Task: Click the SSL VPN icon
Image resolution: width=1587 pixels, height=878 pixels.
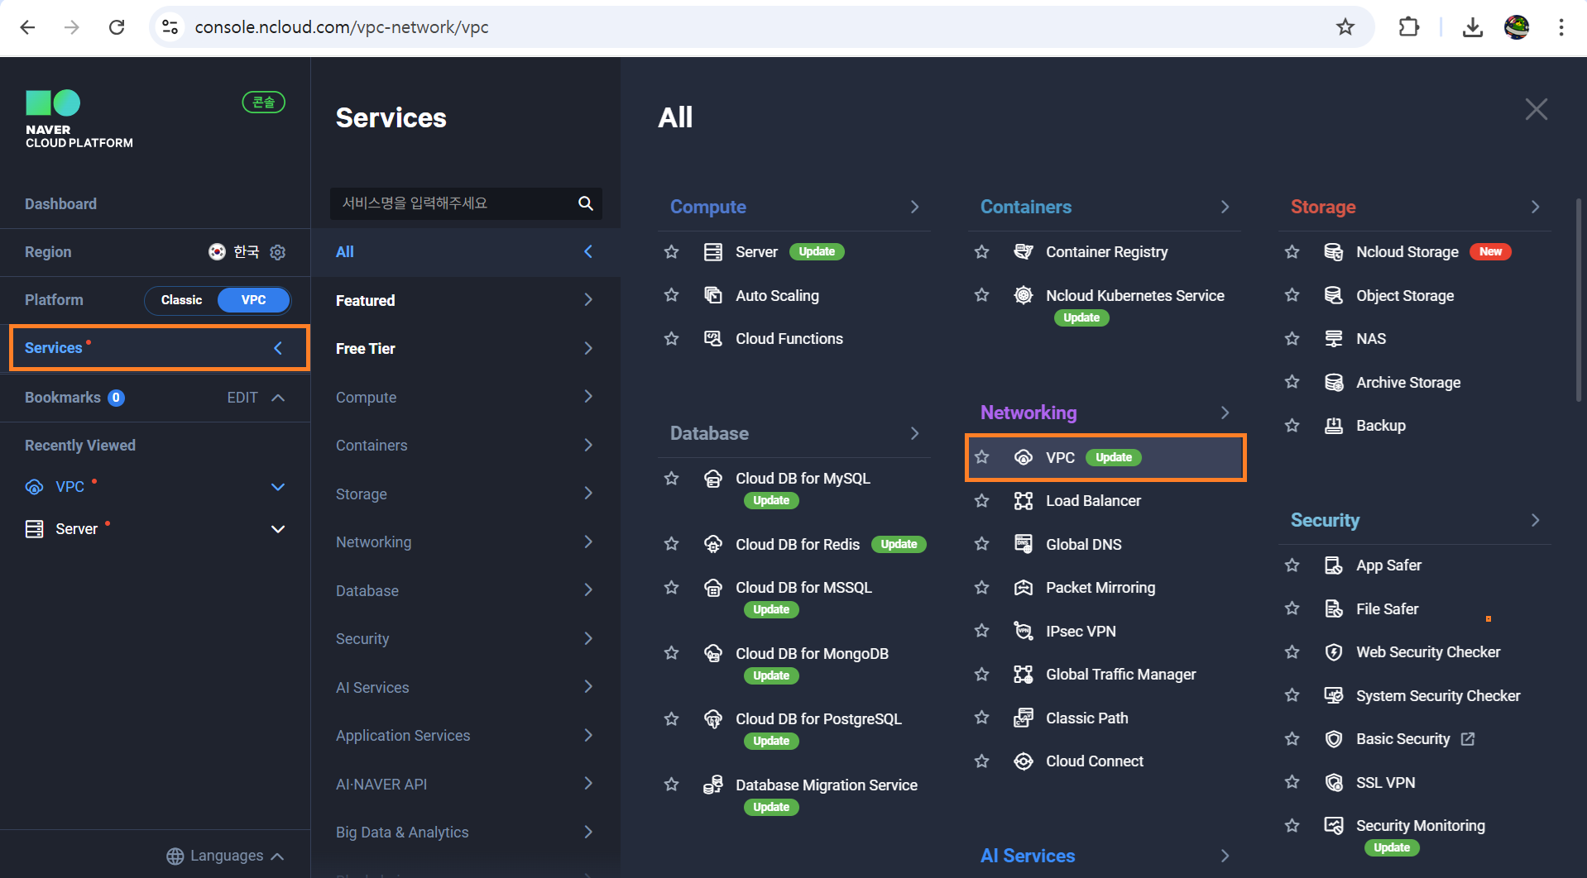Action: click(1334, 783)
